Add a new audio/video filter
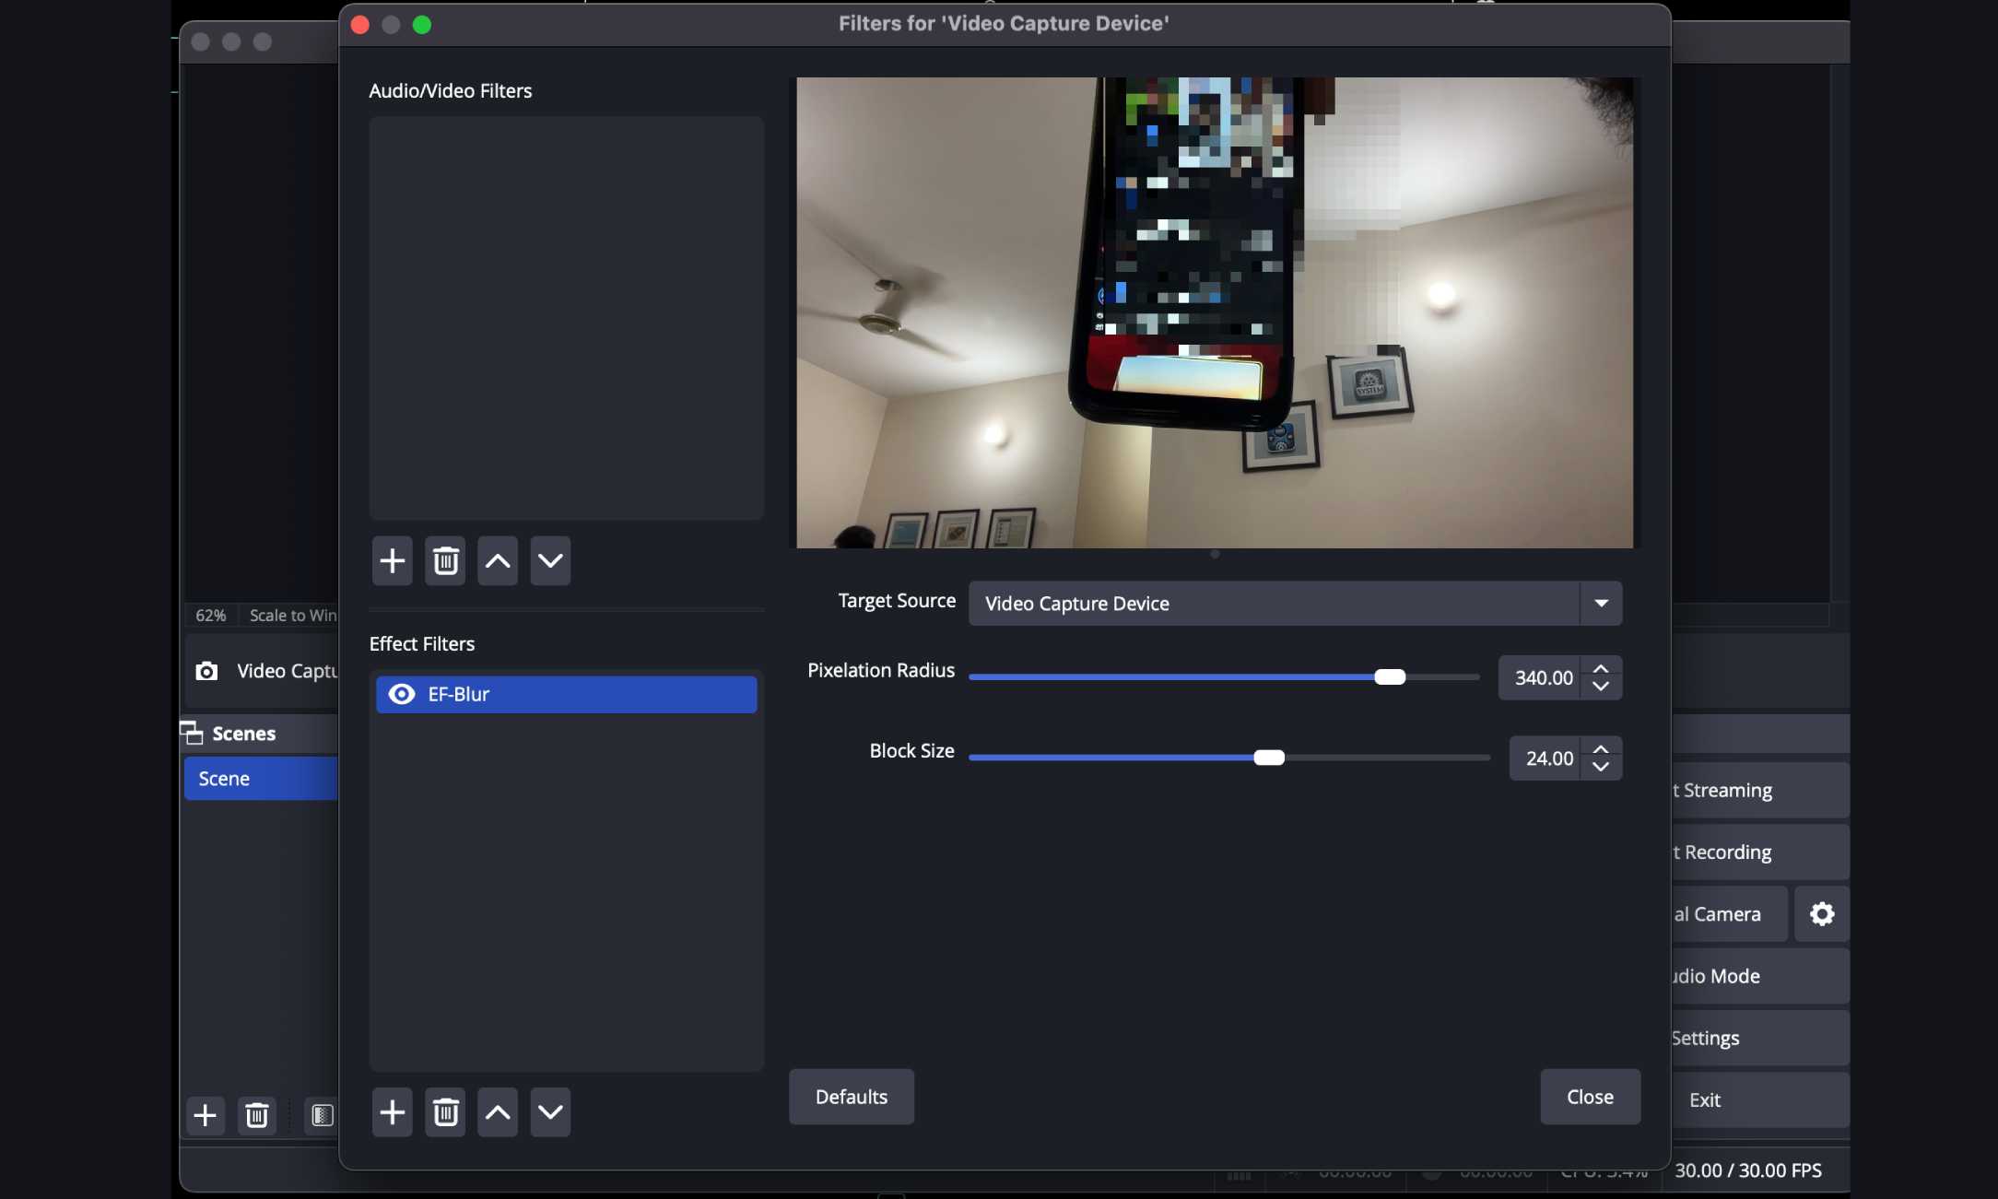 [392, 560]
